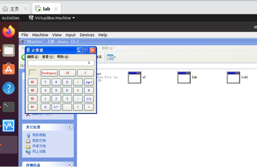This screenshot has height=167, width=257.
Task: Select the lab2 executable file icon
Action: [x=234, y=77]
